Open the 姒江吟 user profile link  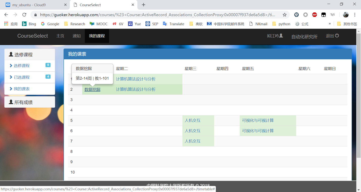tap(275, 36)
